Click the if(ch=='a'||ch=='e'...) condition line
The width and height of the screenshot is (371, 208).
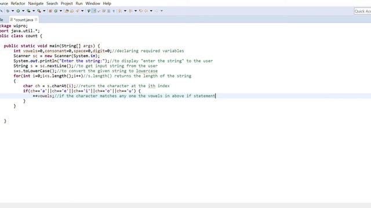[82, 91]
